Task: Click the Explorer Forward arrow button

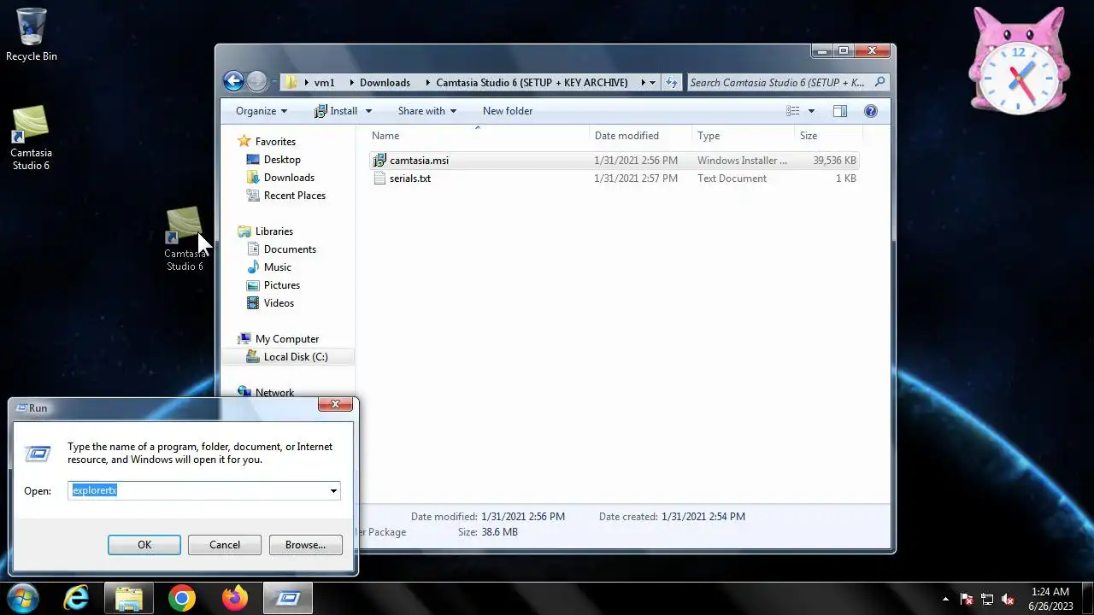Action: 256,81
